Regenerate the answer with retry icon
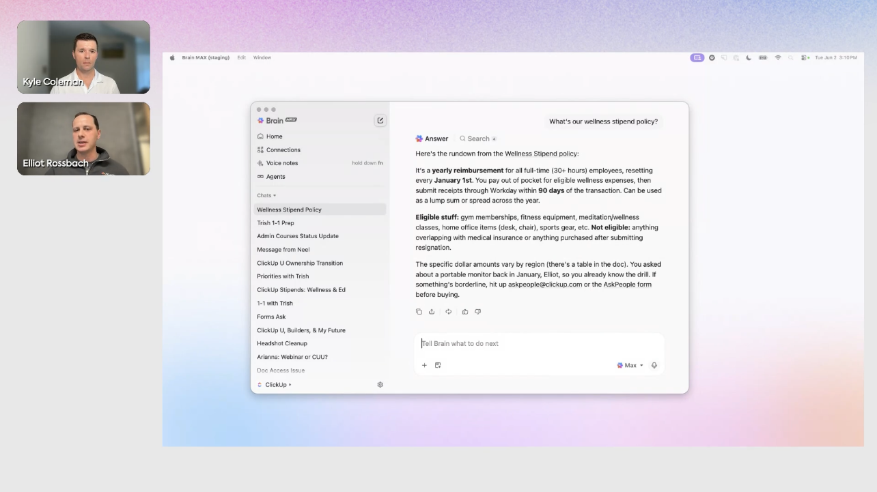 click(x=449, y=312)
